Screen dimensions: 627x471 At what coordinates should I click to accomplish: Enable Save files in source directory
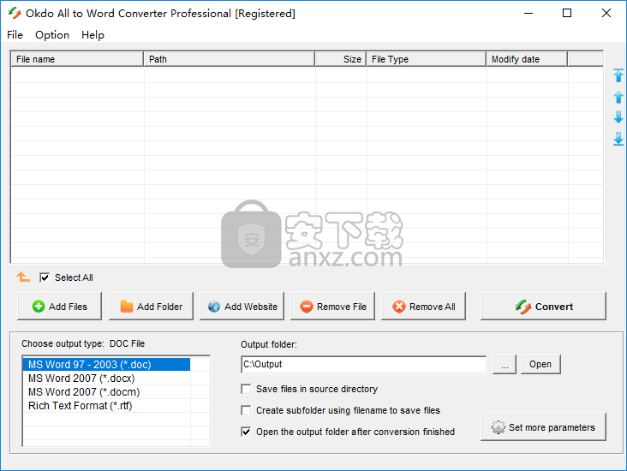[x=246, y=389]
